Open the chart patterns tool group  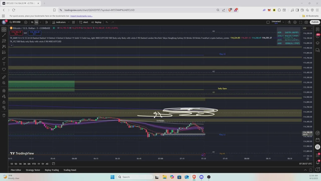pos(4,47)
